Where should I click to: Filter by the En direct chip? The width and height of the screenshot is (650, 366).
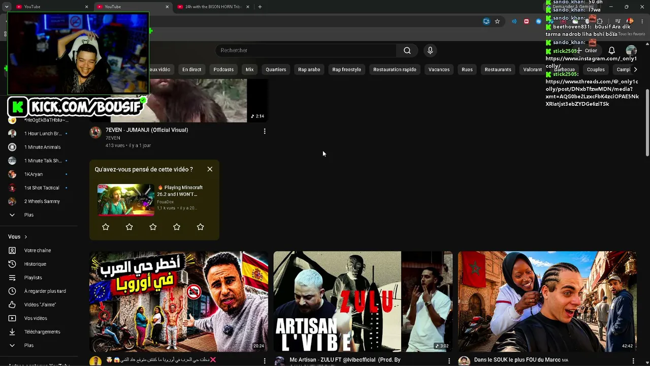(x=192, y=70)
